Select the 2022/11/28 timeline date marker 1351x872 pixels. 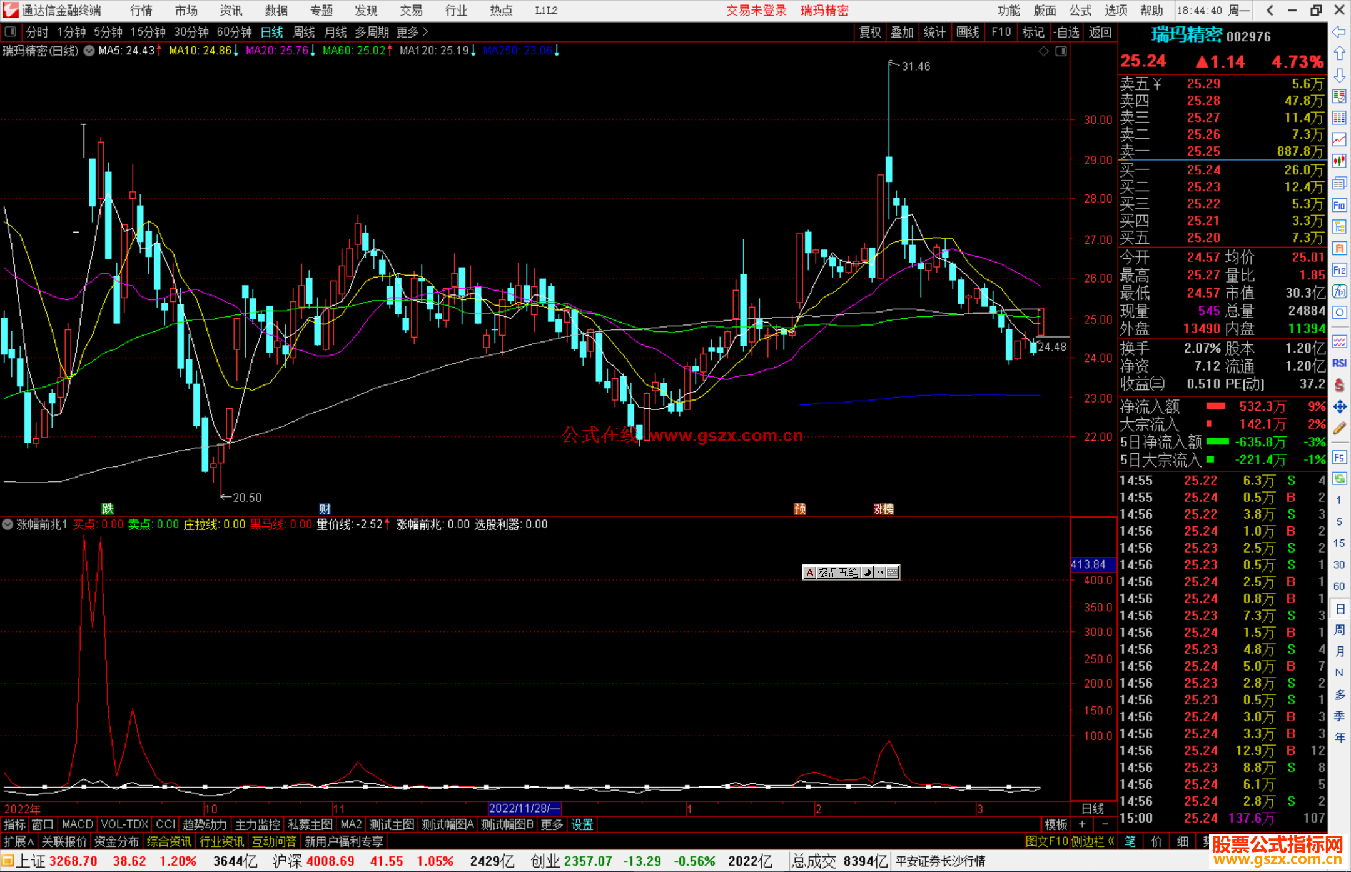pyautogui.click(x=524, y=808)
